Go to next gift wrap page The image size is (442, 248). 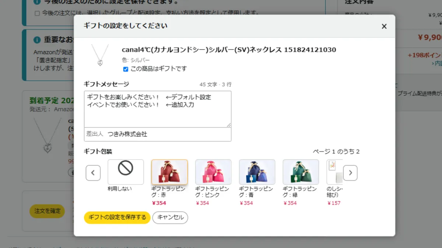coord(350,173)
